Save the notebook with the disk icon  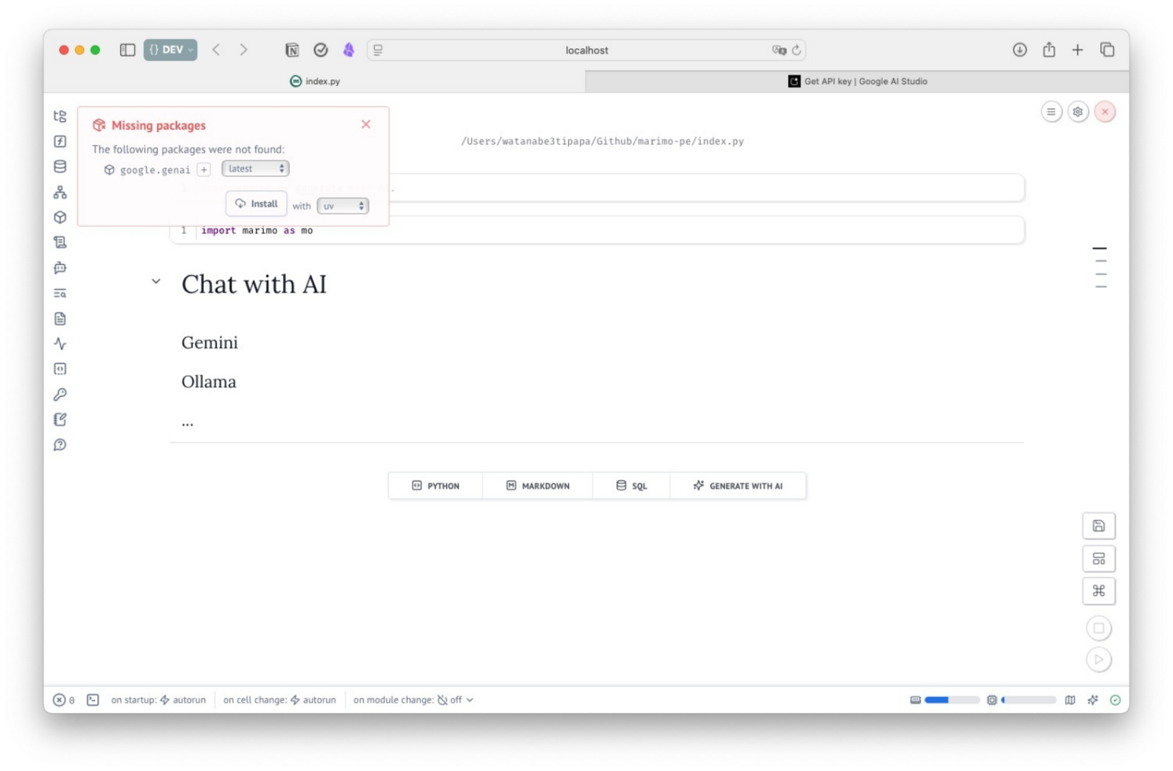coord(1098,526)
